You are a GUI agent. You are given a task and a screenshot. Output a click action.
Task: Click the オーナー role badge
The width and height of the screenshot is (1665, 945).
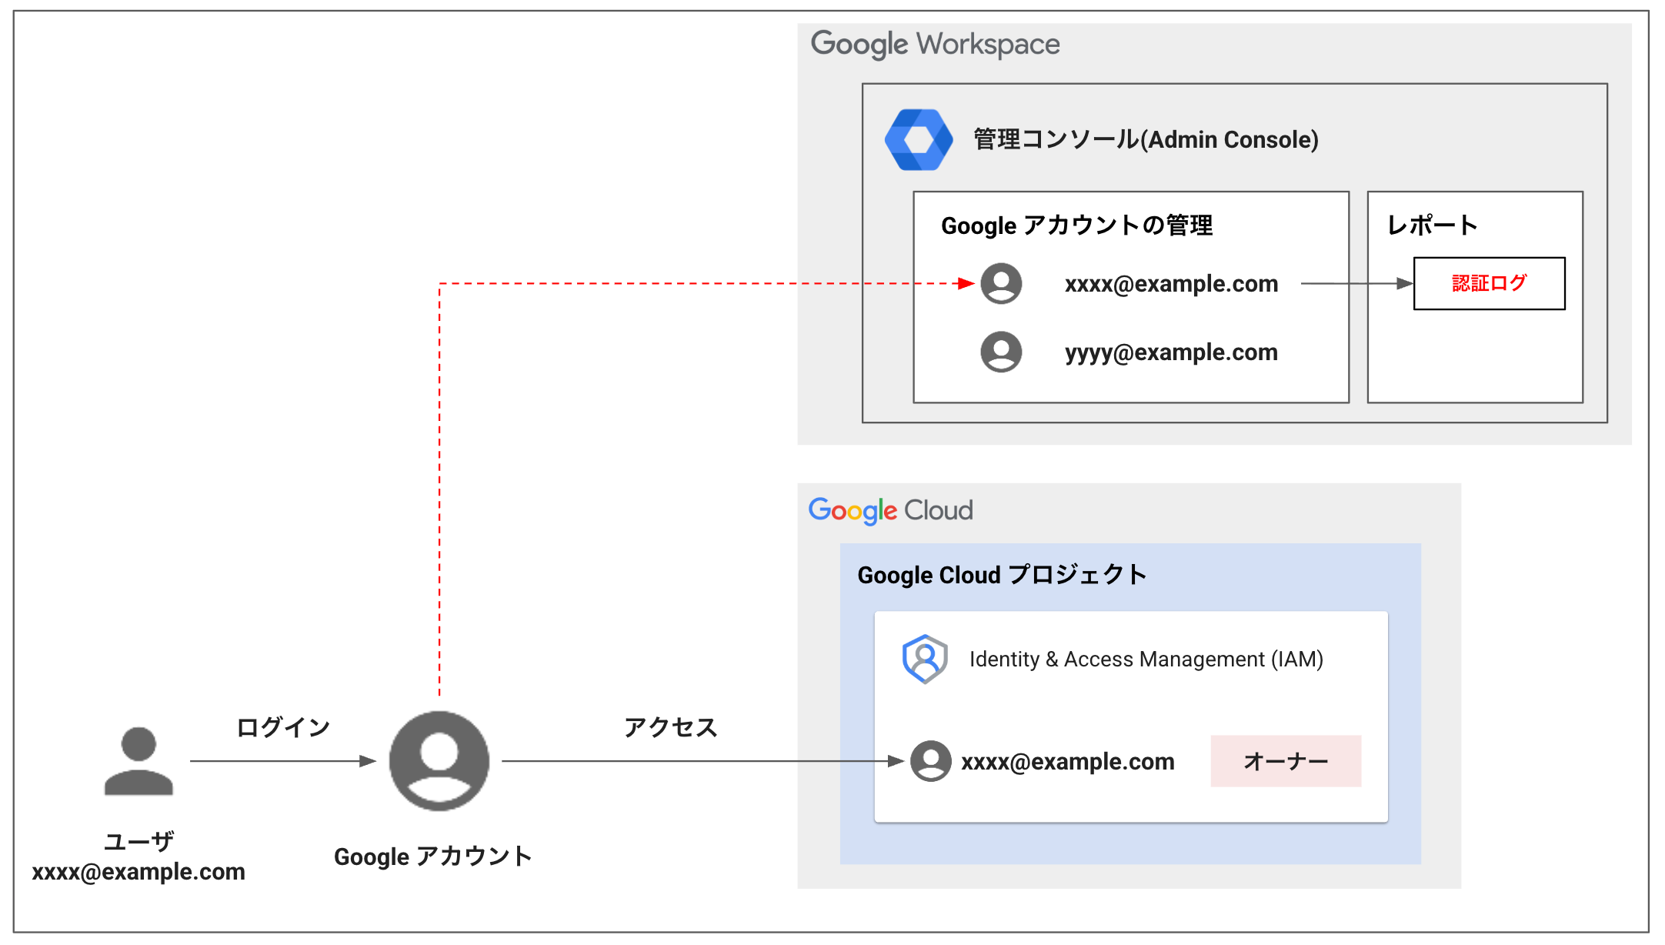click(1285, 761)
